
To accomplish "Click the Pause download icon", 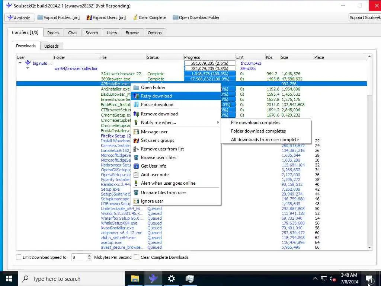I will pos(136,105).
